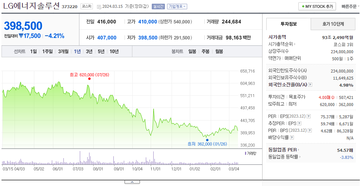Click arrow icon next to 동일업종 PER

click(298, 150)
